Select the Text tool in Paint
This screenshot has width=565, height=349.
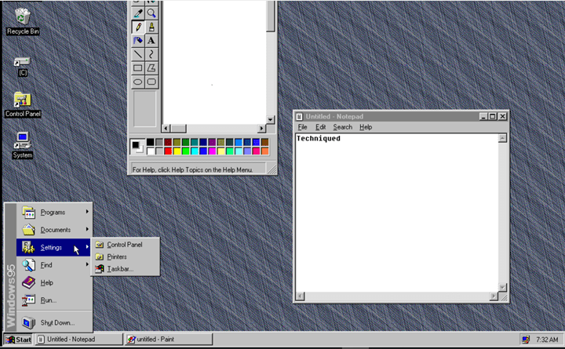pyautogui.click(x=151, y=41)
